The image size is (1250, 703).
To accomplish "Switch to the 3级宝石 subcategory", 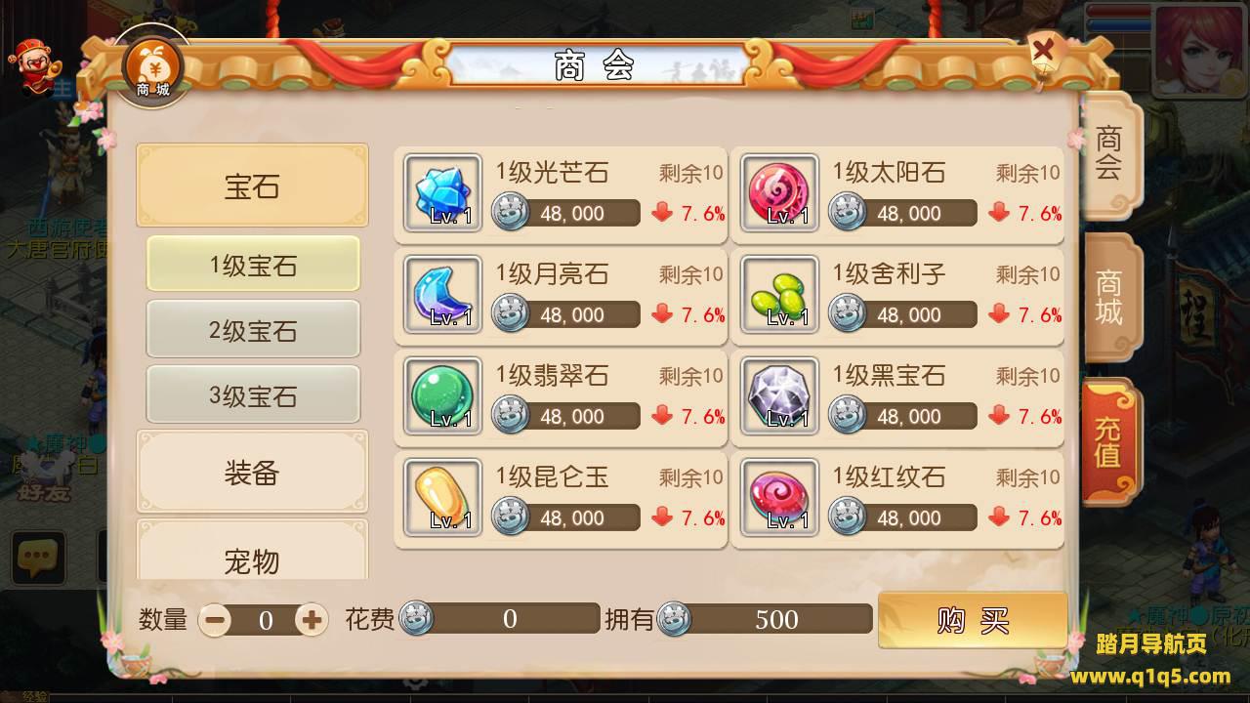I will click(253, 394).
